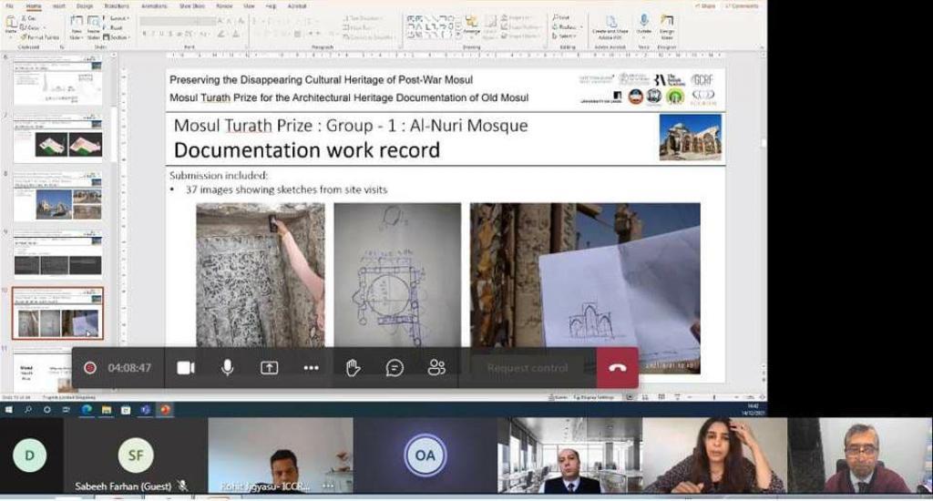Raise your hand in the meeting
This screenshot has height=501, width=933.
pyautogui.click(x=353, y=368)
